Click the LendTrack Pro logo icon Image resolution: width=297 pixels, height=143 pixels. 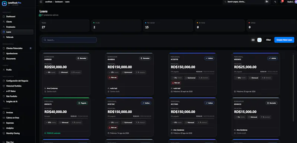(4, 3)
